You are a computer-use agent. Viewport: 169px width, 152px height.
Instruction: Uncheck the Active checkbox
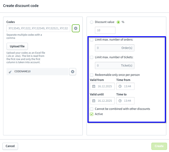pyautogui.click(x=92, y=114)
